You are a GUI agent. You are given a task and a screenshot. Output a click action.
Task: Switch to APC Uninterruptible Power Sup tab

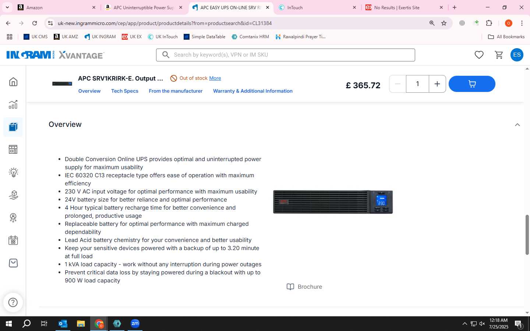tap(144, 7)
